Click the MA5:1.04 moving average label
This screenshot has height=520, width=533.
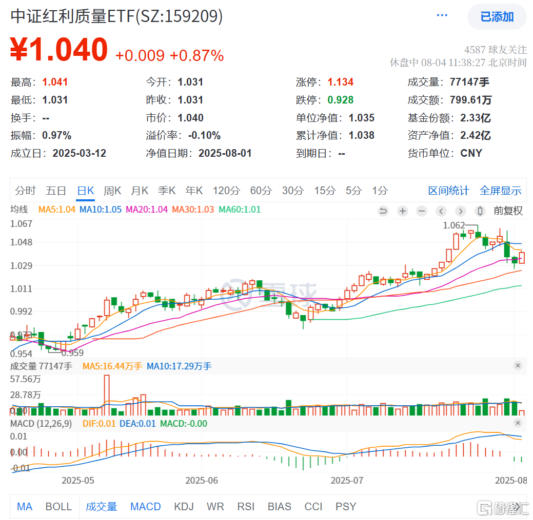click(x=57, y=210)
